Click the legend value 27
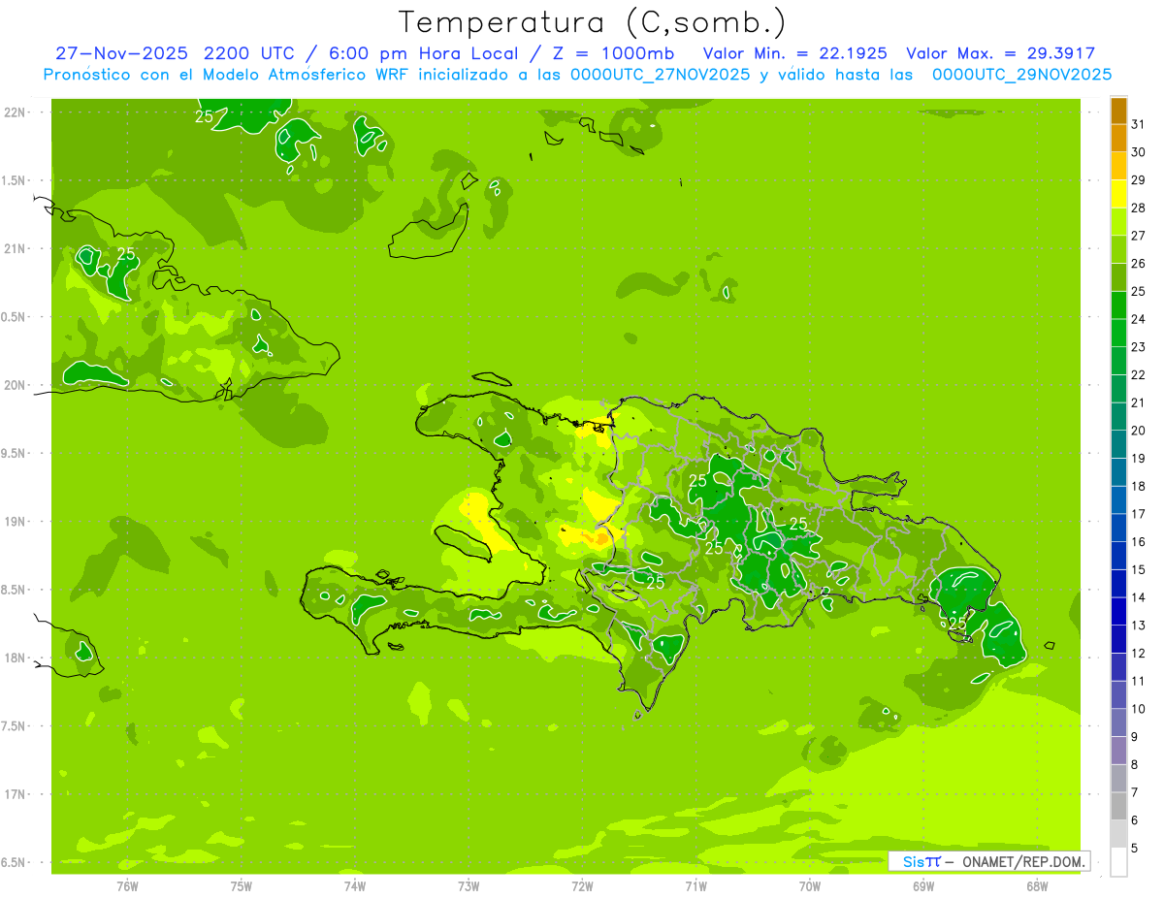The height and width of the screenshot is (899, 1164). point(1138,236)
